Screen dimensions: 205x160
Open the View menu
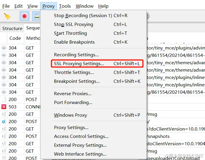32,6
